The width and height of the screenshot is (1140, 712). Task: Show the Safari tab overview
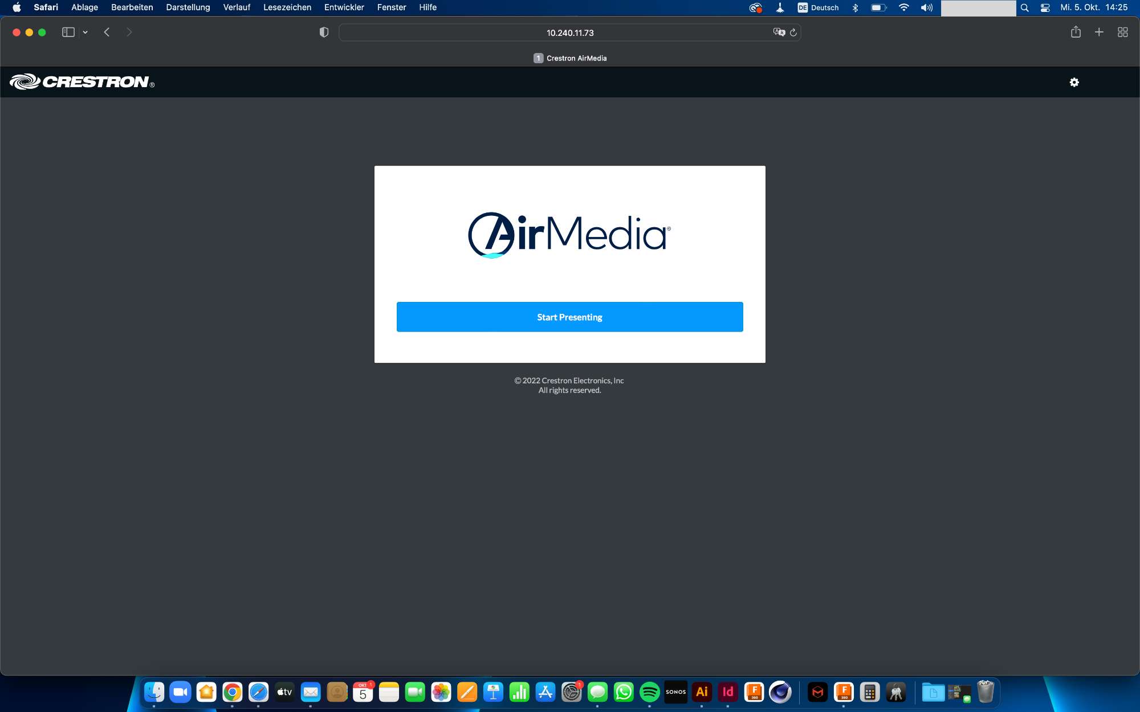1122,32
